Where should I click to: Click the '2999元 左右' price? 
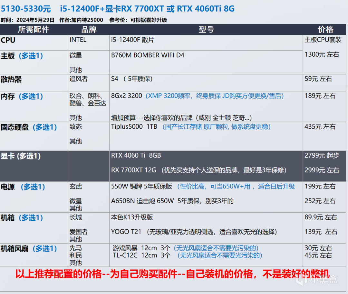pos(322,170)
